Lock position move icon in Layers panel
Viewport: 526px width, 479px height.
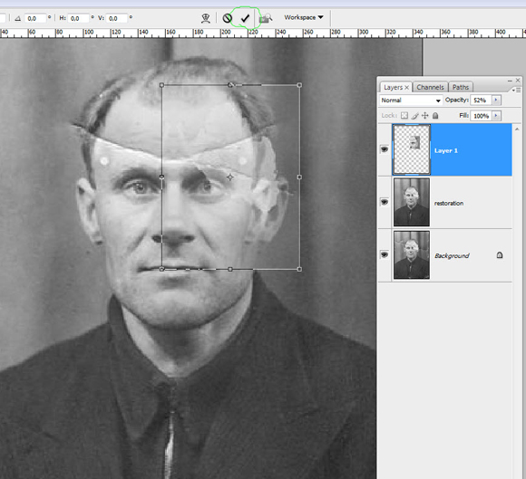coord(425,116)
